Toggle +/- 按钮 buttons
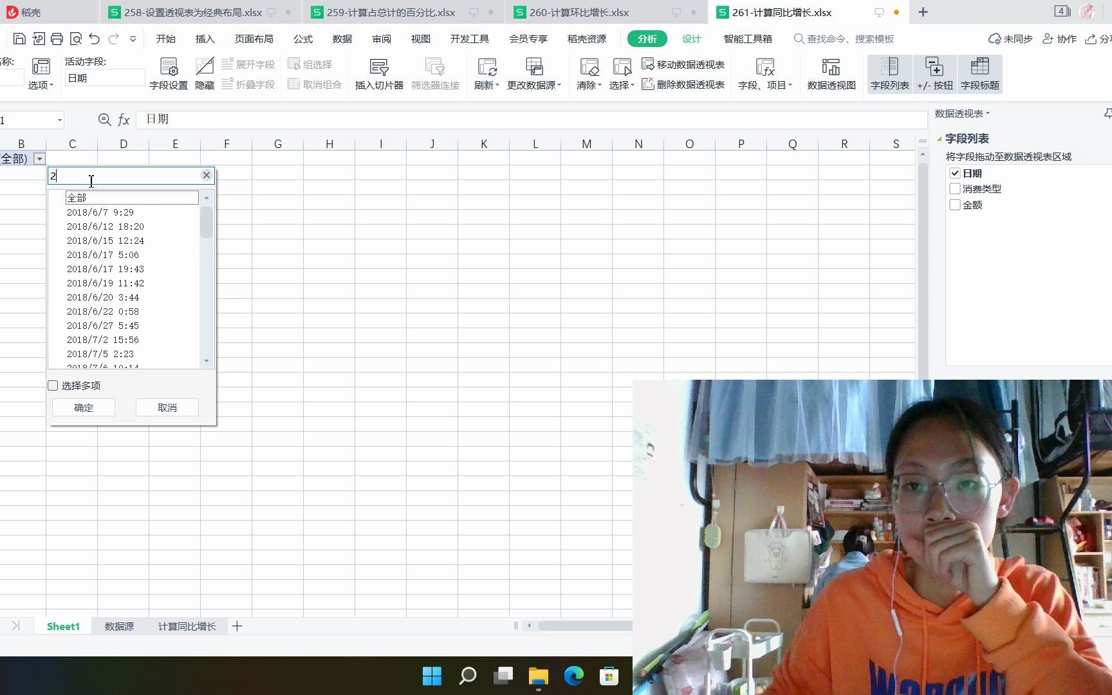The height and width of the screenshot is (695, 1112). coord(935,74)
